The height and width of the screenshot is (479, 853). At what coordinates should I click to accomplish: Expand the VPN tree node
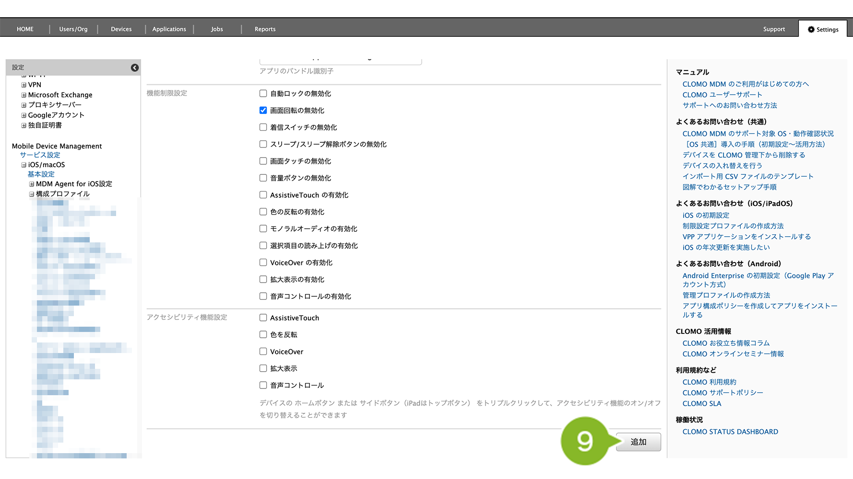coord(24,85)
